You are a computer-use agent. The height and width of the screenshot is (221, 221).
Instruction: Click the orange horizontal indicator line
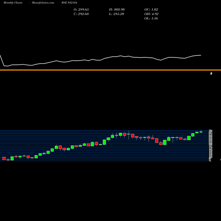[110, 70]
